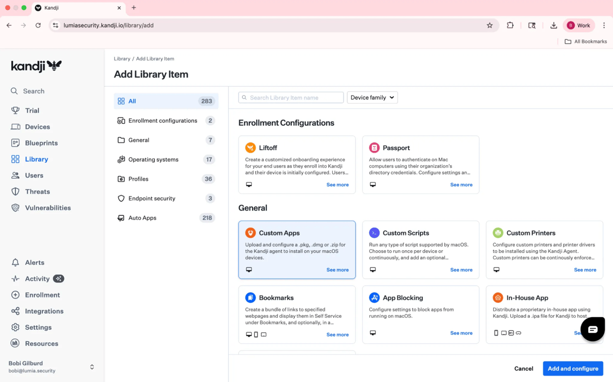613x382 pixels.
Task: Select the Auto Apps category filter
Action: click(166, 218)
